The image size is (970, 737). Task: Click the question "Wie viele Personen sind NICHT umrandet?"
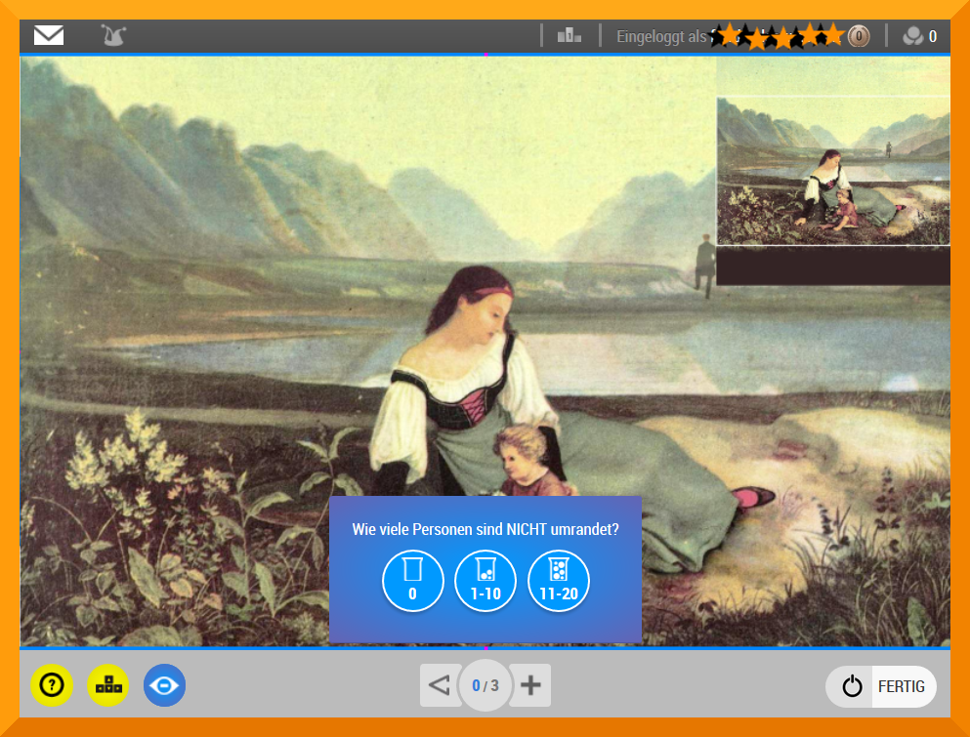(485, 529)
